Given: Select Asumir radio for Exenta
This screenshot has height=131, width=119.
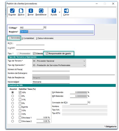Looking at the screenshot, I should click(x=13, y=107).
